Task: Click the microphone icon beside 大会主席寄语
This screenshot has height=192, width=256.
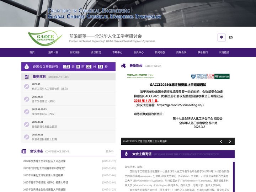Action: tap(126, 154)
